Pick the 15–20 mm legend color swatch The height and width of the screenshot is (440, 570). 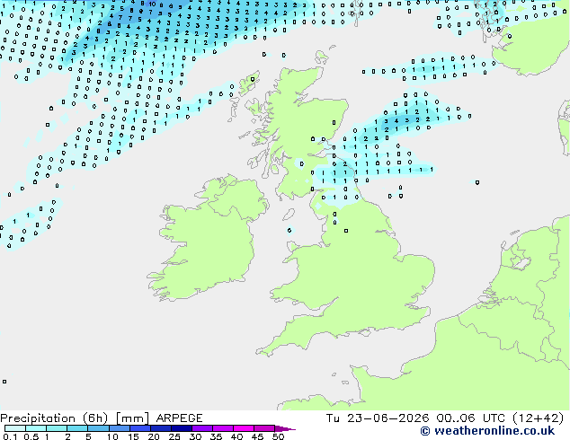tap(139, 428)
